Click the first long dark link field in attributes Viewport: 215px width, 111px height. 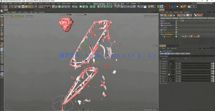[196, 64]
